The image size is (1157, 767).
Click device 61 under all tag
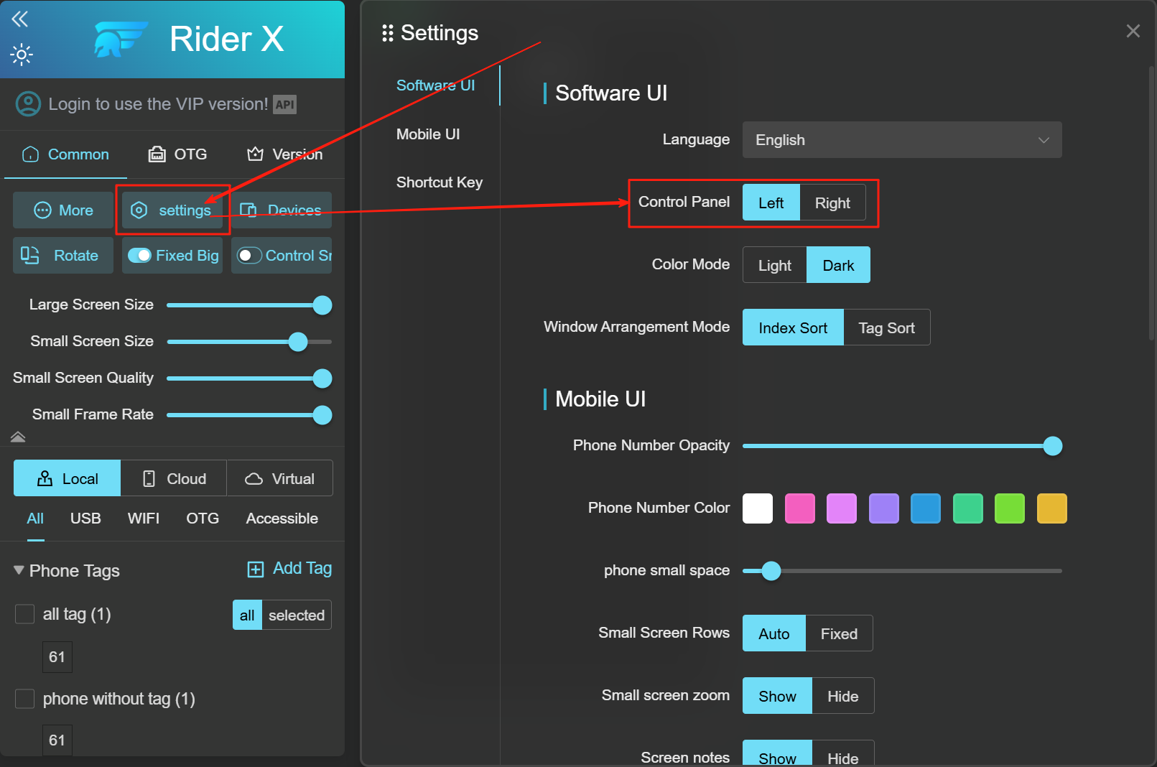click(57, 657)
